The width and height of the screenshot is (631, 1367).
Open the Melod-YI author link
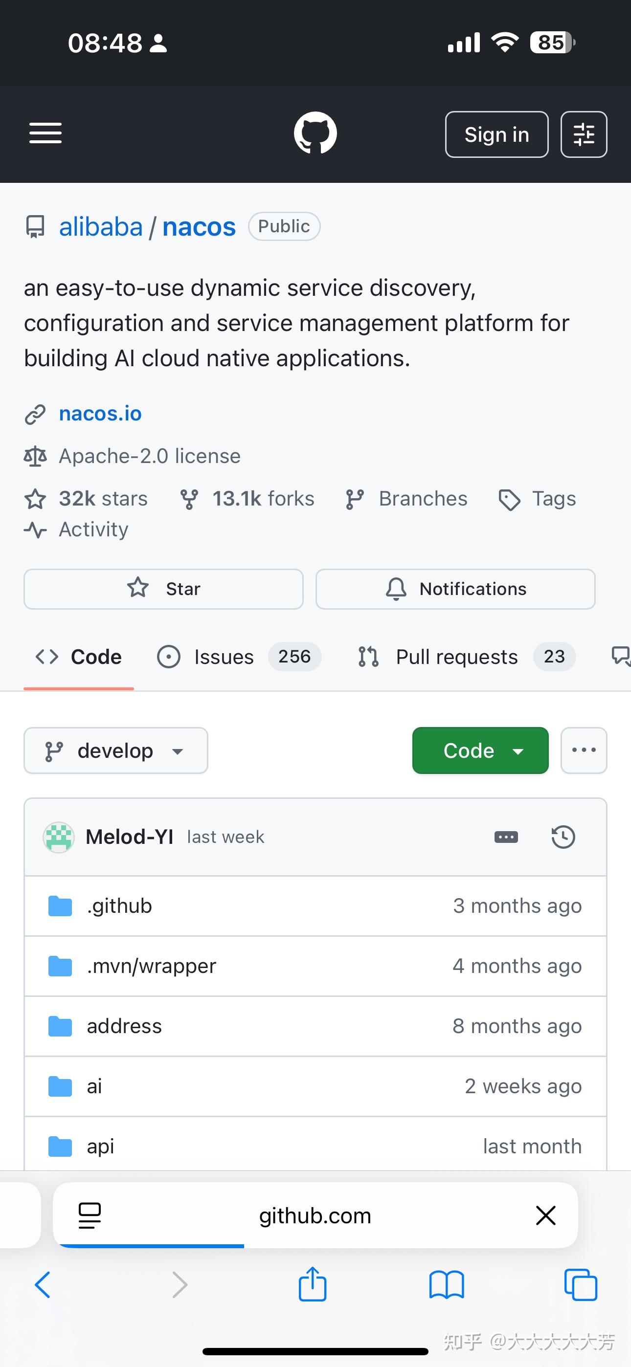point(130,838)
